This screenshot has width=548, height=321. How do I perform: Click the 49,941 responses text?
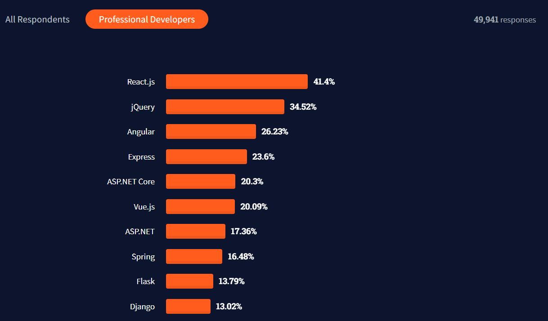pos(504,19)
